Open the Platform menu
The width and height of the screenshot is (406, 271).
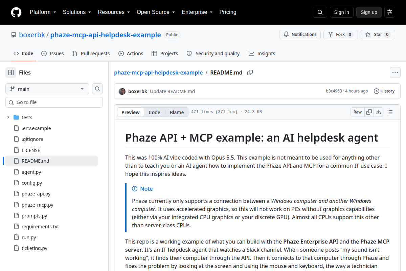43,12
